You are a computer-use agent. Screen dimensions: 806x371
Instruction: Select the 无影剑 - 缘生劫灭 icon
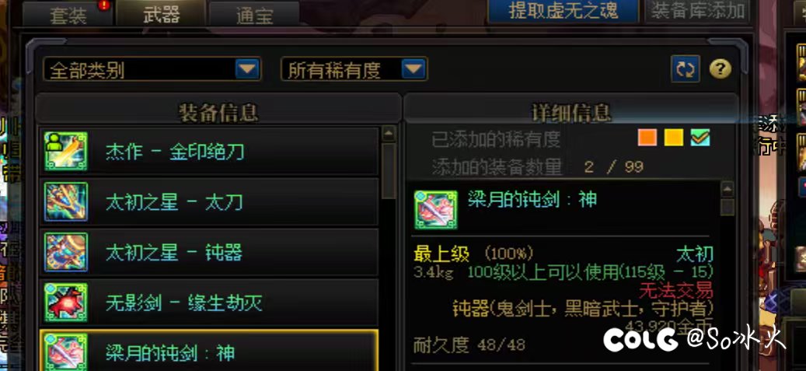65,303
